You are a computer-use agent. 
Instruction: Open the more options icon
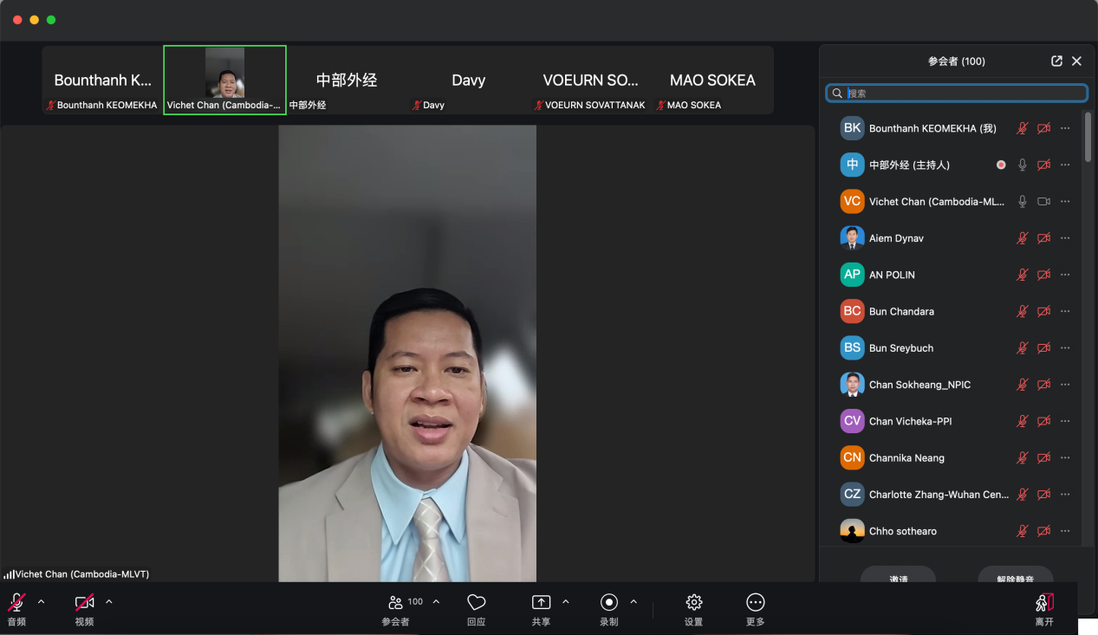[x=756, y=602]
